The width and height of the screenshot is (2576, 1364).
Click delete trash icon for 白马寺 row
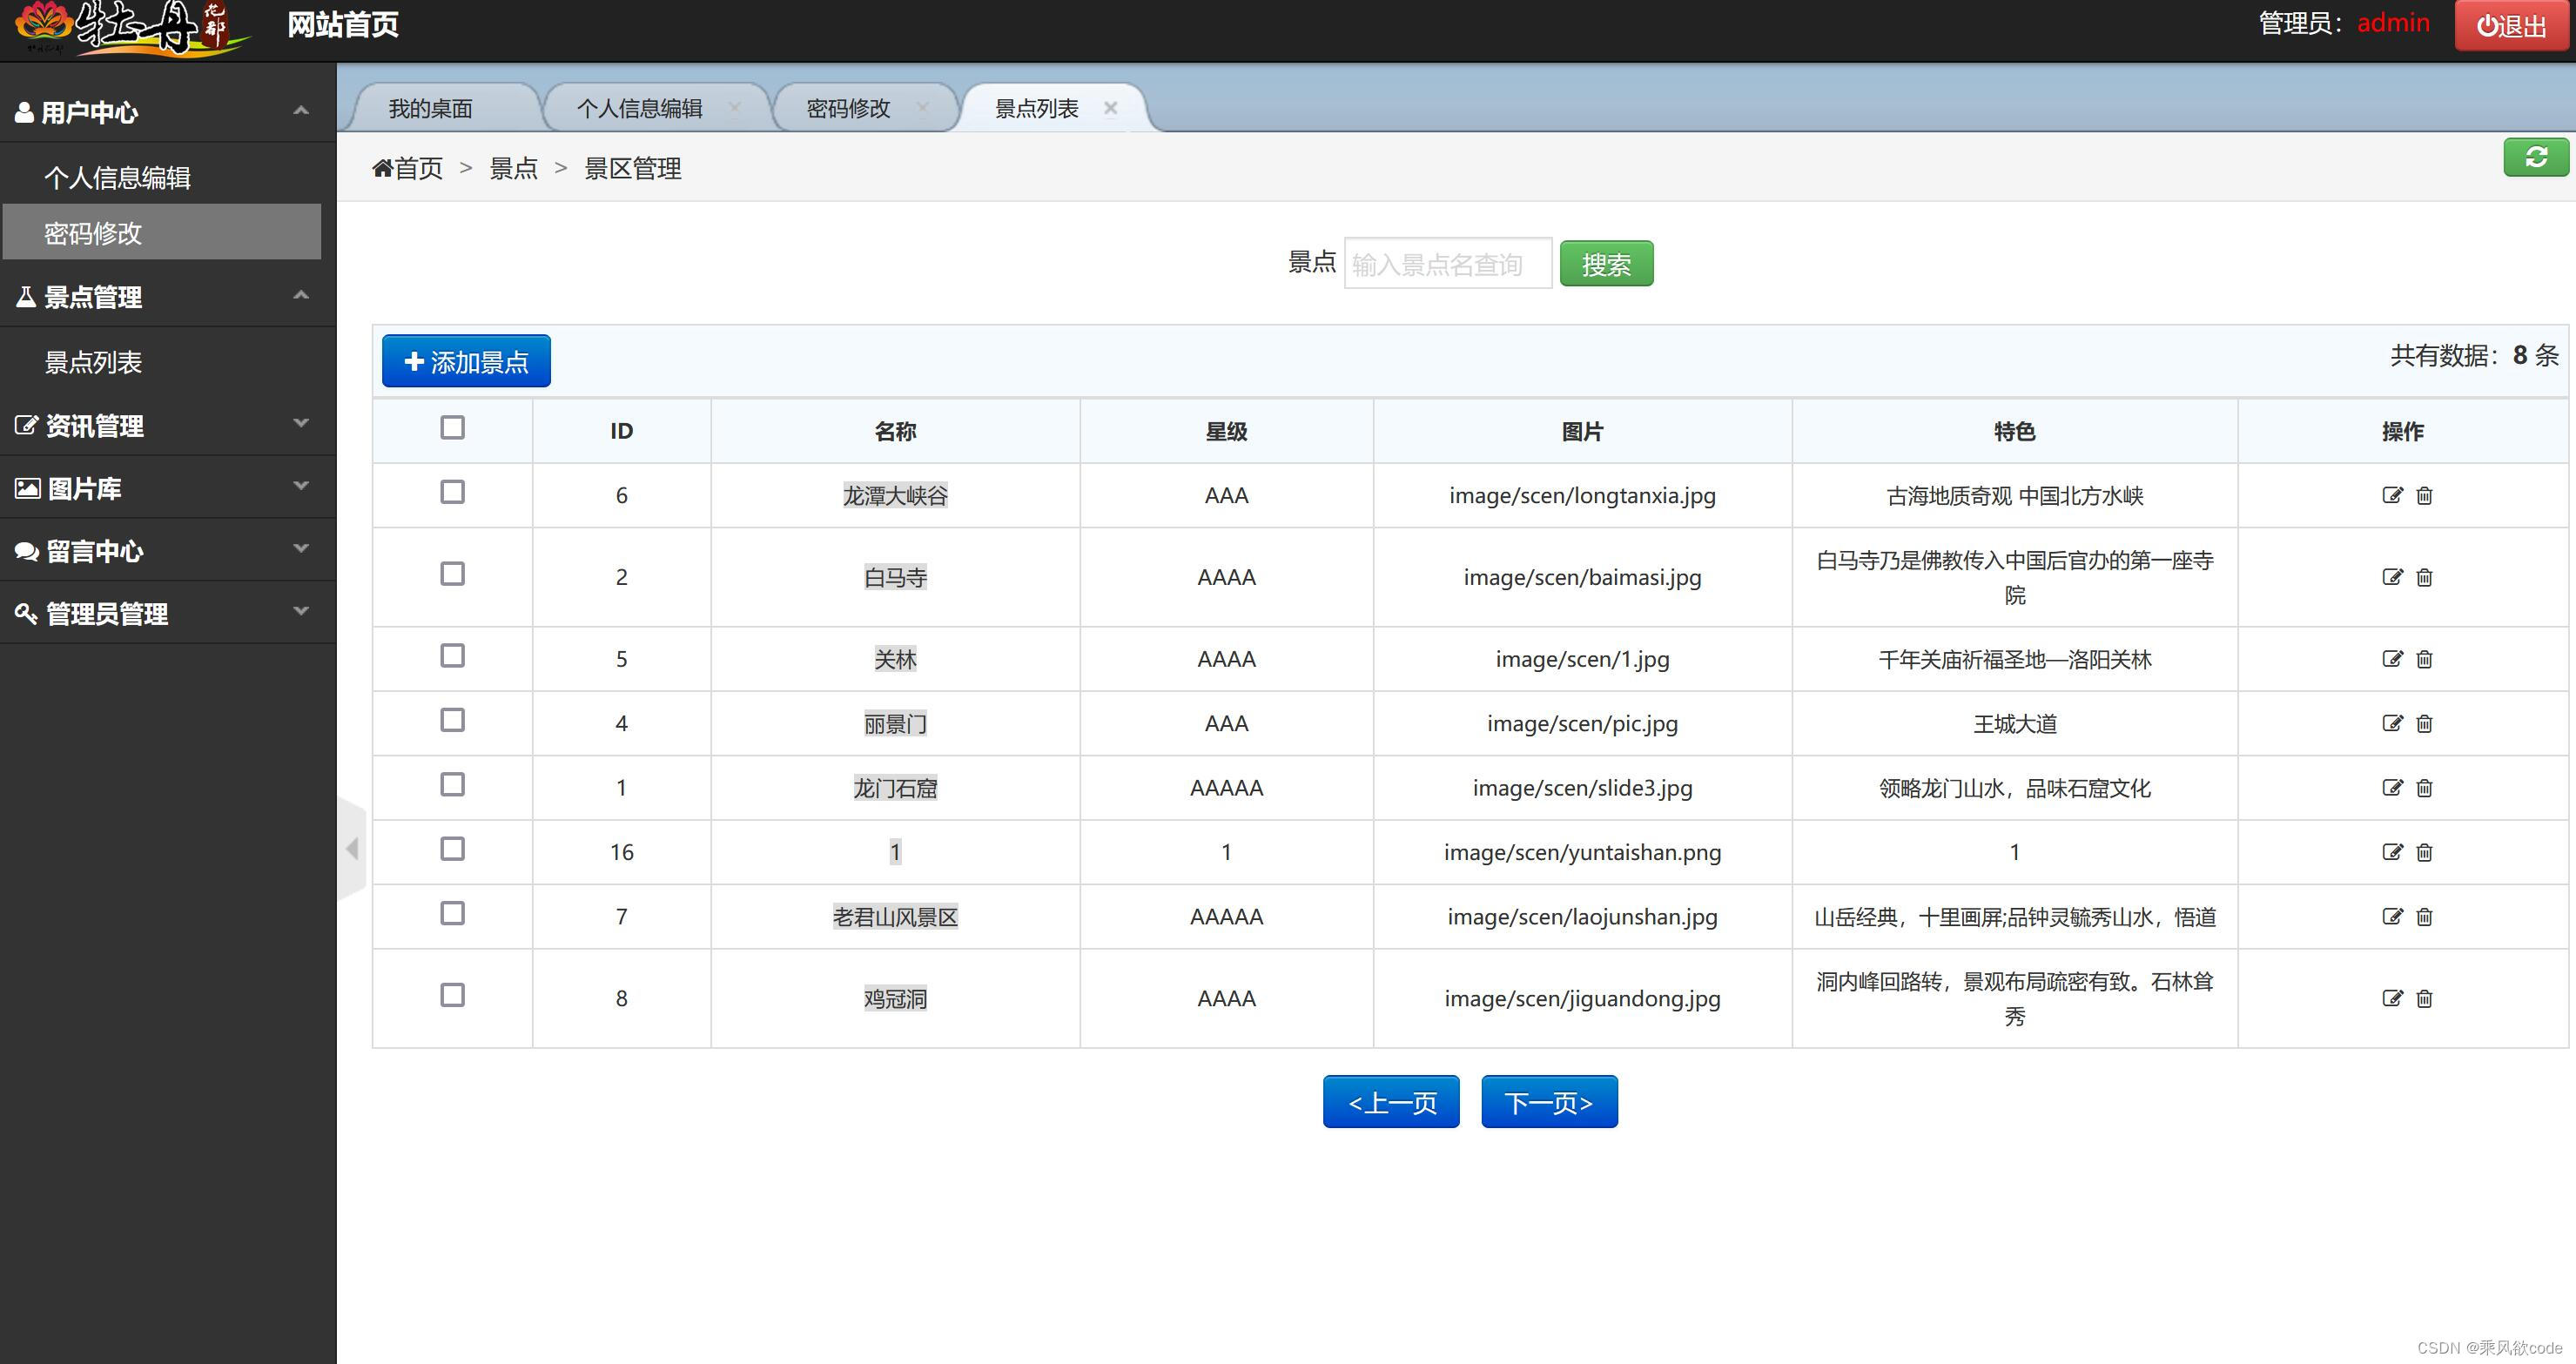coord(2424,577)
